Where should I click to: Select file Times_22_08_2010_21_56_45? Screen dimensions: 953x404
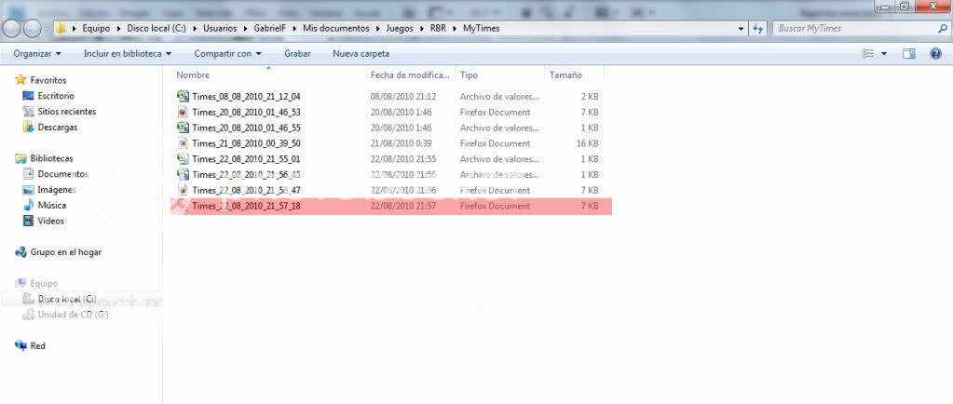click(246, 175)
